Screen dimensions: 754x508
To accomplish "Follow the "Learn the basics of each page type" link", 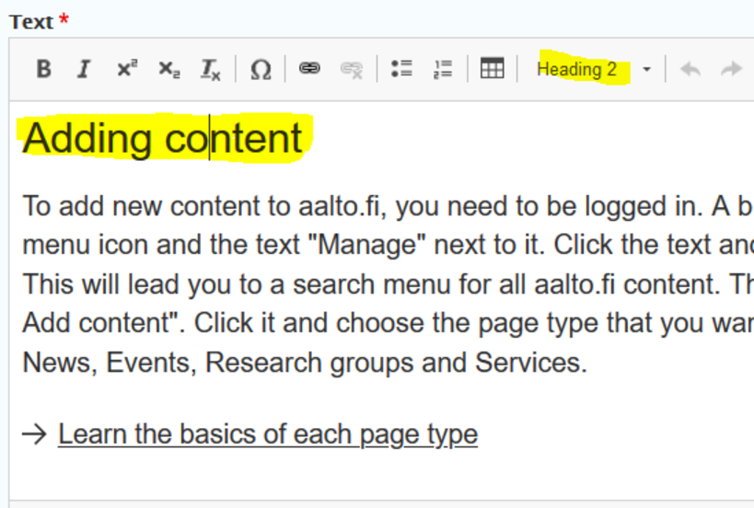I will click(x=267, y=434).
